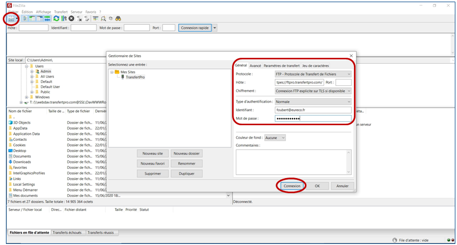This screenshot has width=457, height=245.
Task: Open the Site Manager dropdown arrow
Action: 17,19
